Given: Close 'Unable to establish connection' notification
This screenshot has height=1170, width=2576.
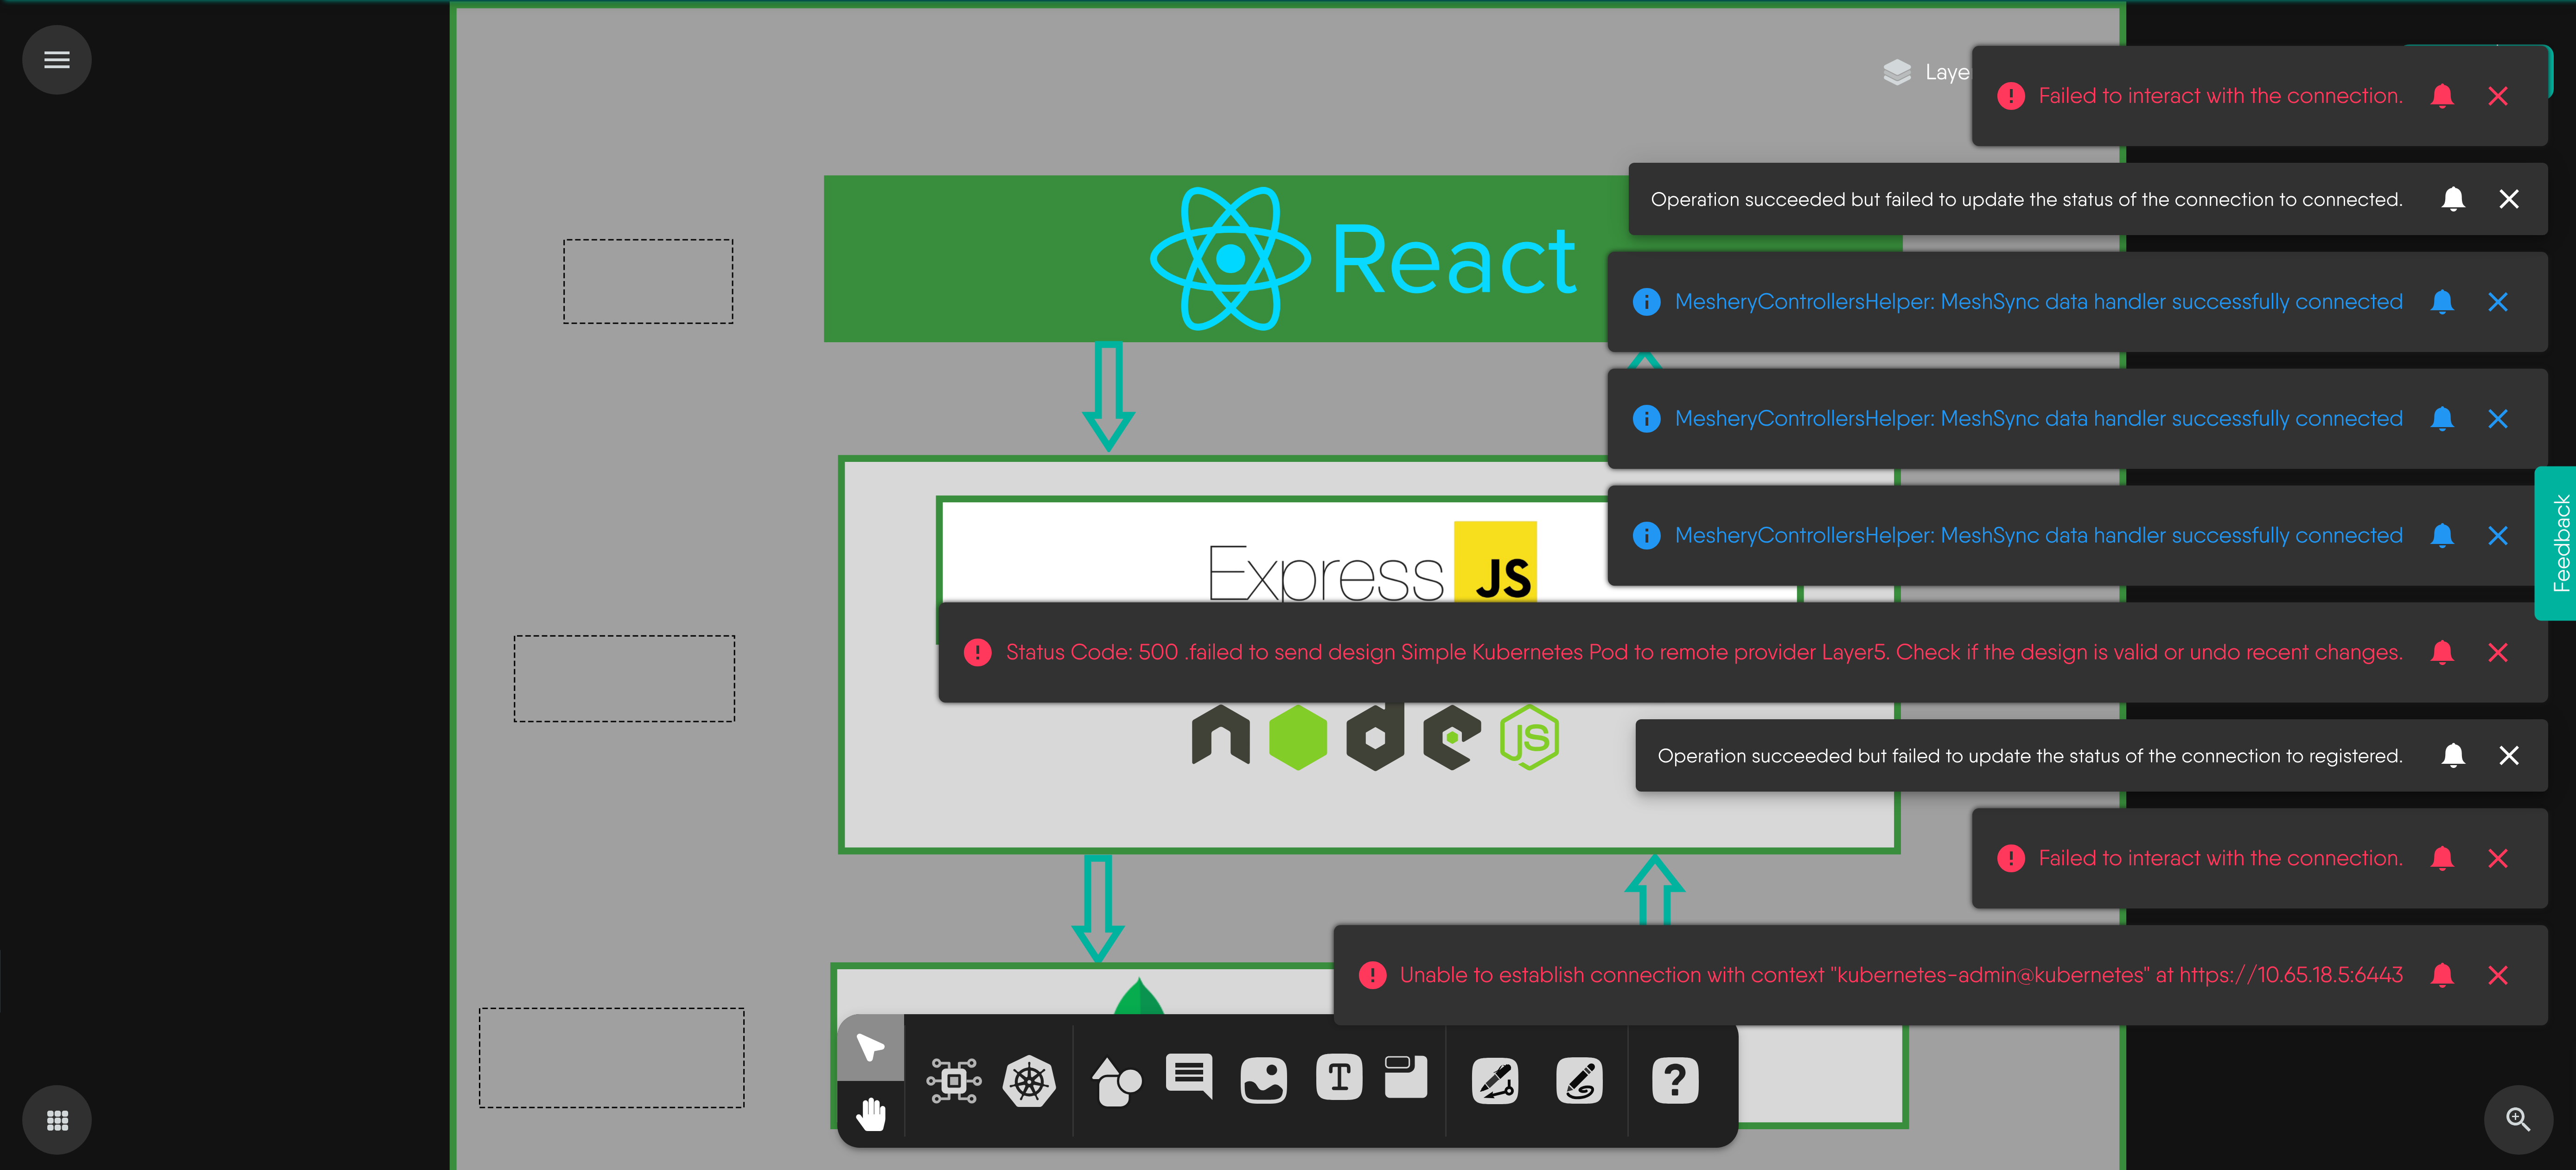Looking at the screenshot, I should click(x=2497, y=975).
